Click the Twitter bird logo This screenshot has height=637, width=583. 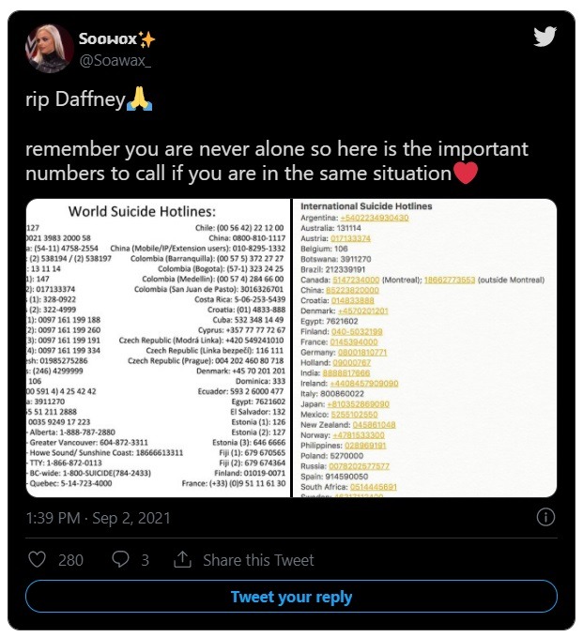pyautogui.click(x=545, y=37)
